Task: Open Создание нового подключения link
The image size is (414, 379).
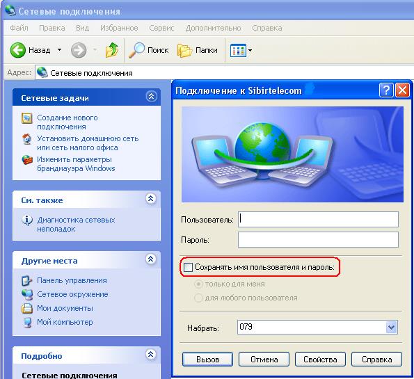Action: (67, 122)
